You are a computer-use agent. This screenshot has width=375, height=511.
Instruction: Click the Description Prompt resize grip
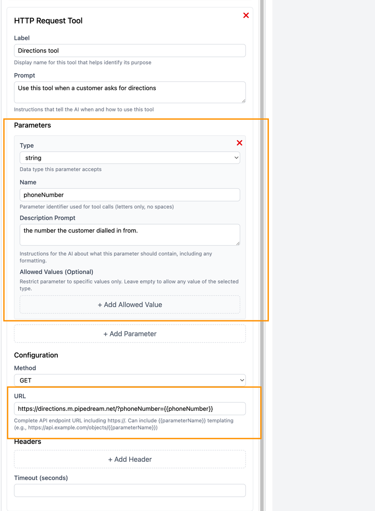238,243
